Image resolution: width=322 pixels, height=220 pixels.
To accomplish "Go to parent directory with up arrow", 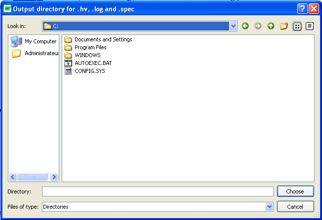I will 271,26.
